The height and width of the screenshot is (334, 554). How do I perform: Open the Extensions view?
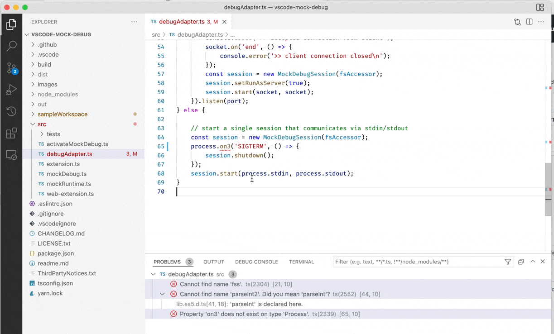point(11,133)
